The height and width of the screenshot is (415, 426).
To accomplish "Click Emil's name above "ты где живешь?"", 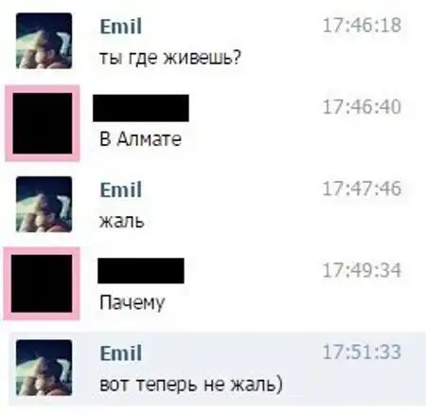I will (x=121, y=27).
